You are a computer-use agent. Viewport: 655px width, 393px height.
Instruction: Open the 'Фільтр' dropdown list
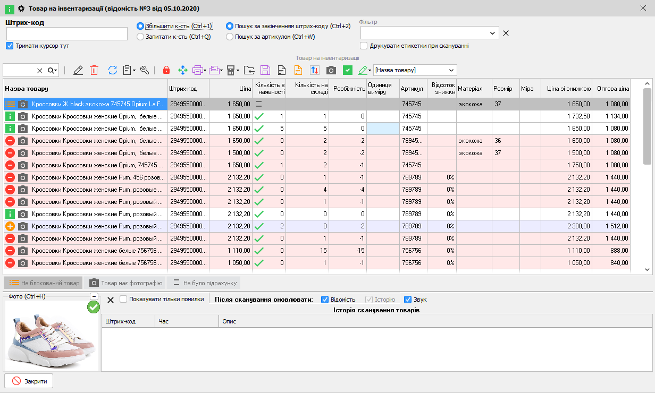click(493, 33)
